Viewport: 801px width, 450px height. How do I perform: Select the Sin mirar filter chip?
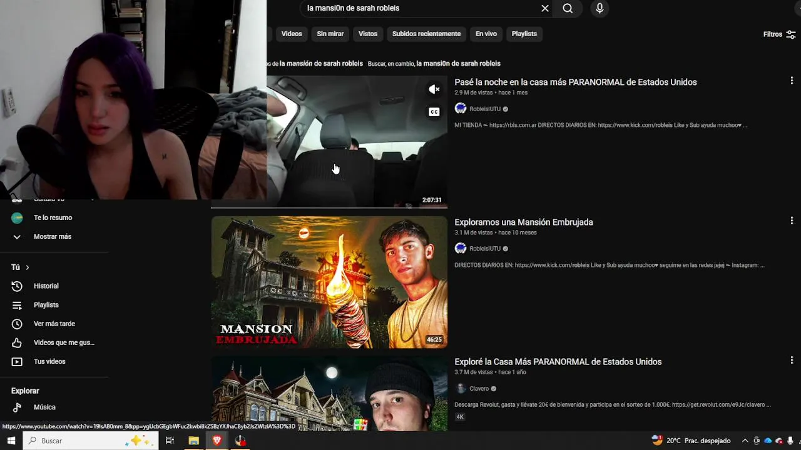(330, 34)
